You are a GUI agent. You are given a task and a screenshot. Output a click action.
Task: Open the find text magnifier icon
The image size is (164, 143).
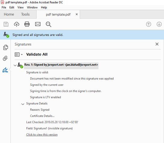pyautogui.click(x=48, y=24)
